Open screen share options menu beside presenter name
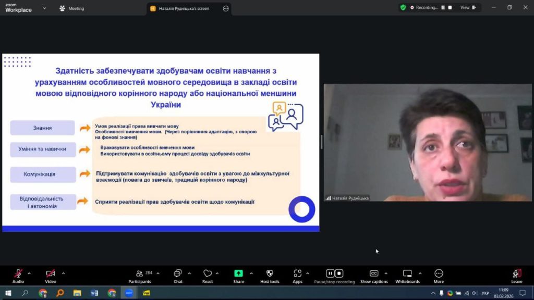 coord(226,8)
